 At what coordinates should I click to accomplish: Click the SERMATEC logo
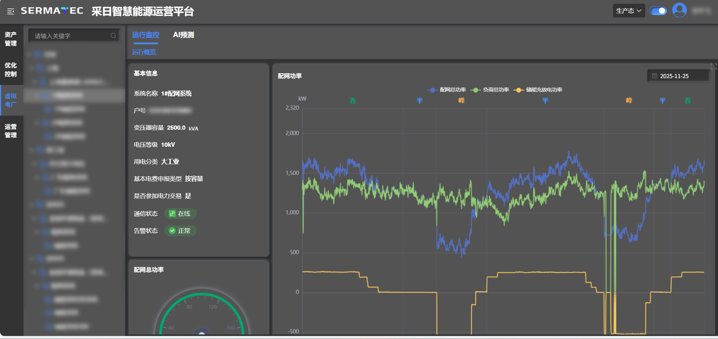point(52,11)
